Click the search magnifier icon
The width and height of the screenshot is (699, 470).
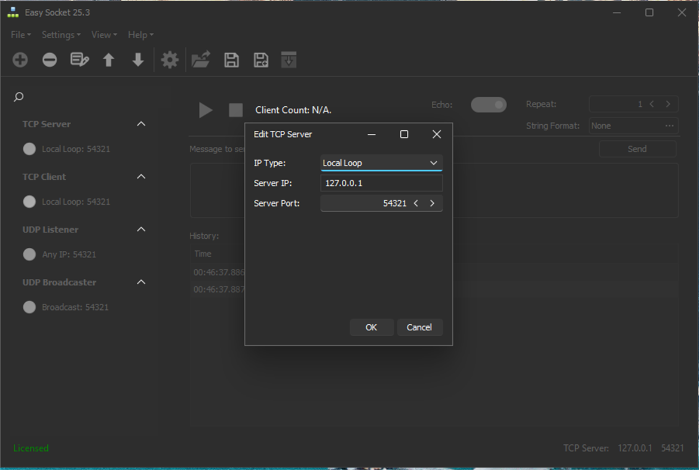(19, 97)
